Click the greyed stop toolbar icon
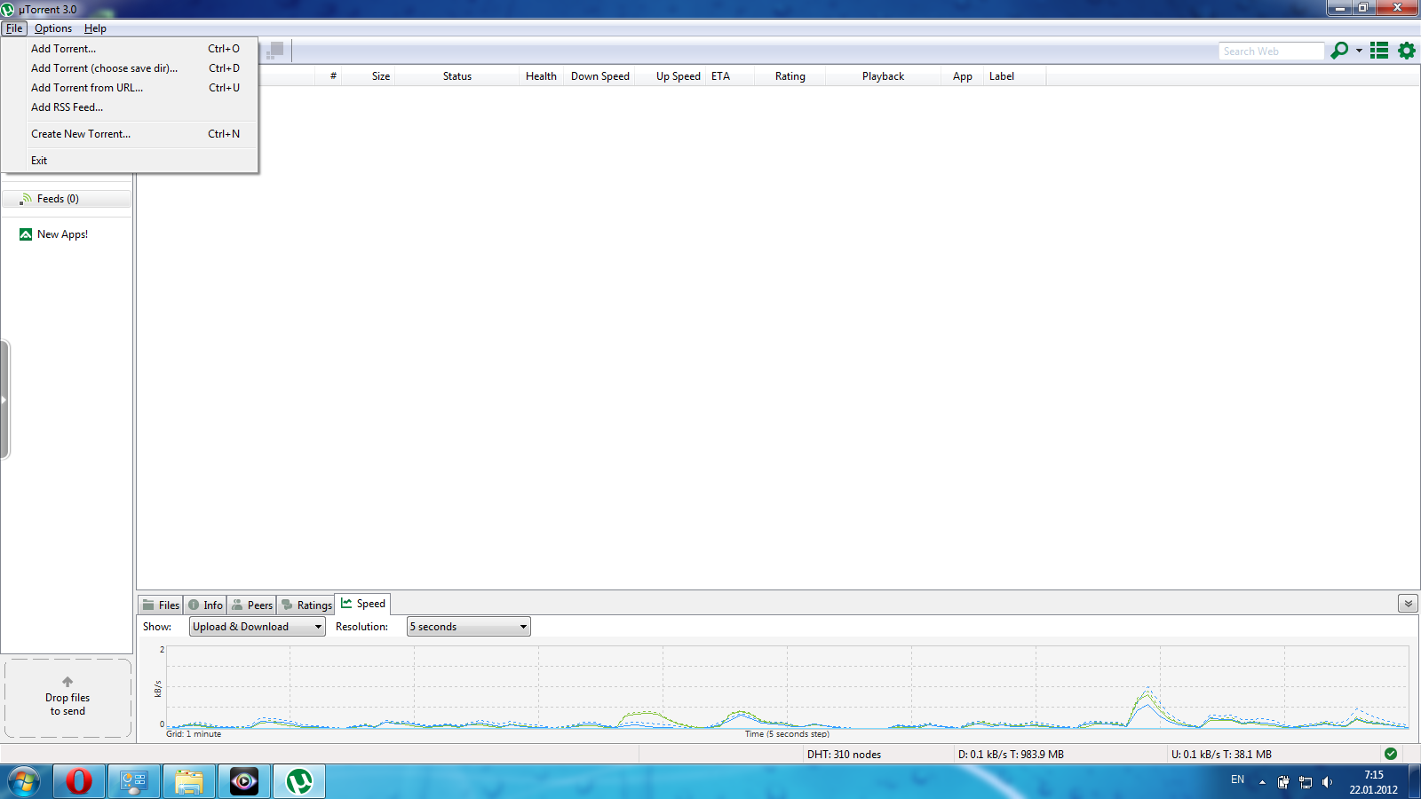This screenshot has width=1421, height=799. pyautogui.click(x=275, y=50)
